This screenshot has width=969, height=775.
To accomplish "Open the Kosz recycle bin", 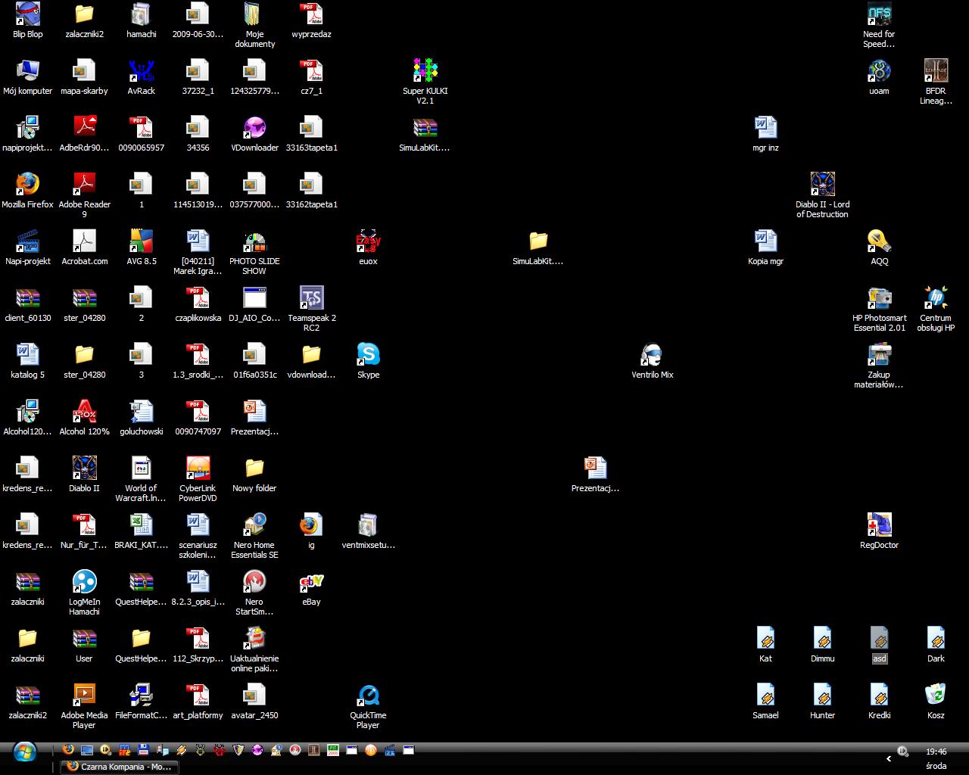I will 936,696.
